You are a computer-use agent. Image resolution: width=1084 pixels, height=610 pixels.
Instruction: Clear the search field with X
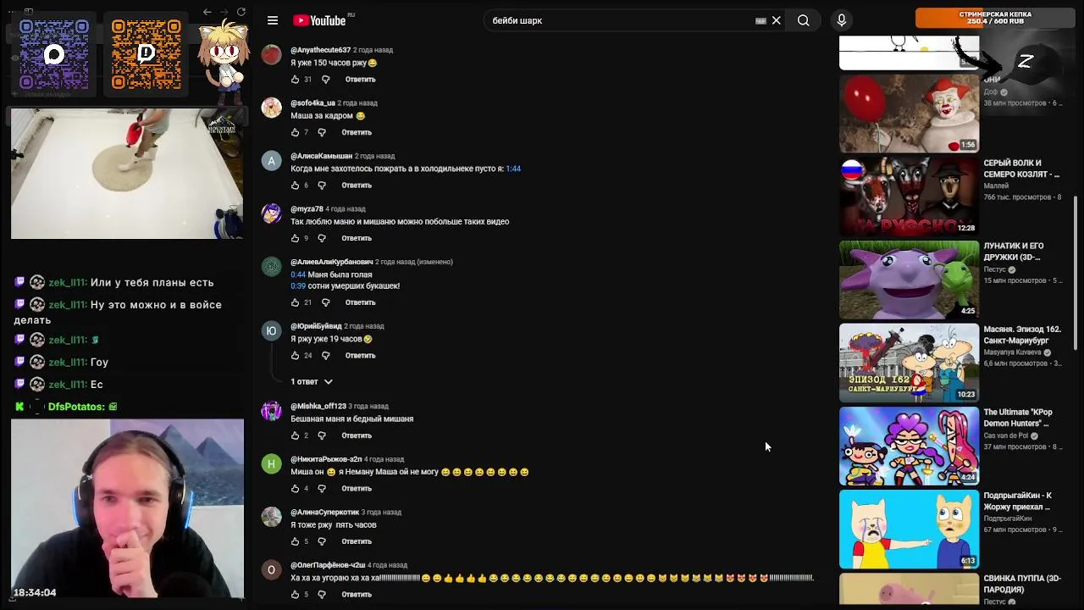776,20
